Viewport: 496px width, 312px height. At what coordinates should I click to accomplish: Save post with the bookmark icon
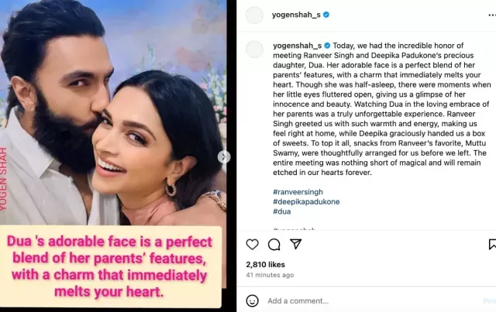coord(492,245)
